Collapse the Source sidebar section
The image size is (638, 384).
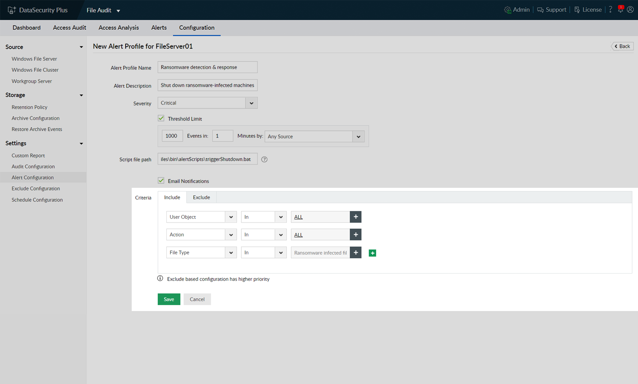(x=81, y=47)
